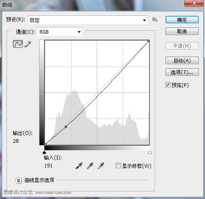Select the pencil draw-curve tool

click(28, 44)
